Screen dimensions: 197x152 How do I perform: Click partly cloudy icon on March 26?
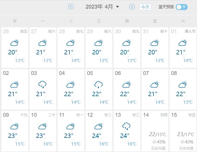[x=14, y=43]
